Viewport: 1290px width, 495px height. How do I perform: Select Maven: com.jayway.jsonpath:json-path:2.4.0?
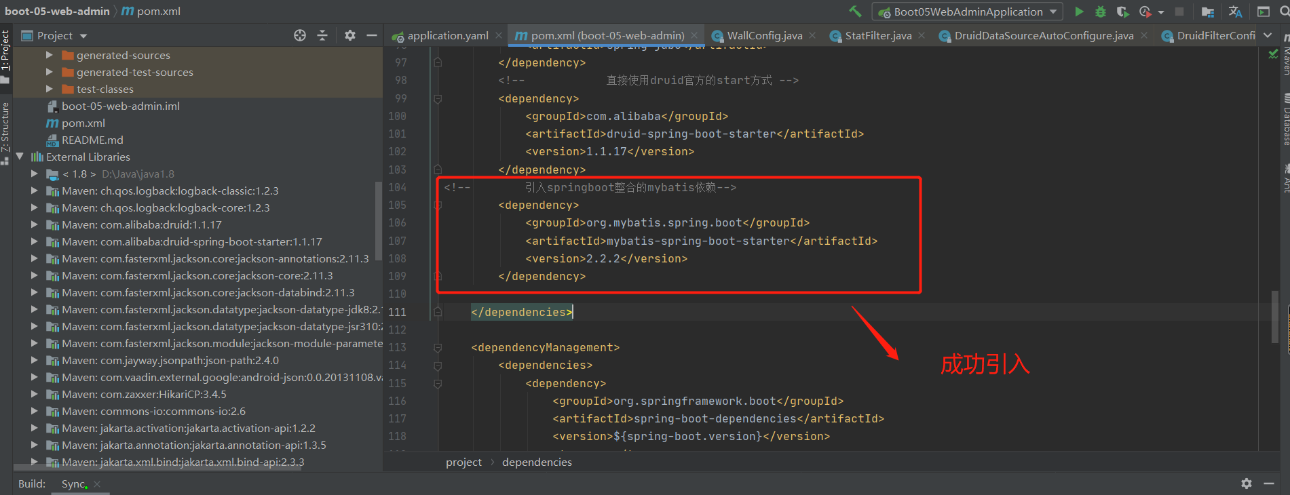[x=170, y=360]
